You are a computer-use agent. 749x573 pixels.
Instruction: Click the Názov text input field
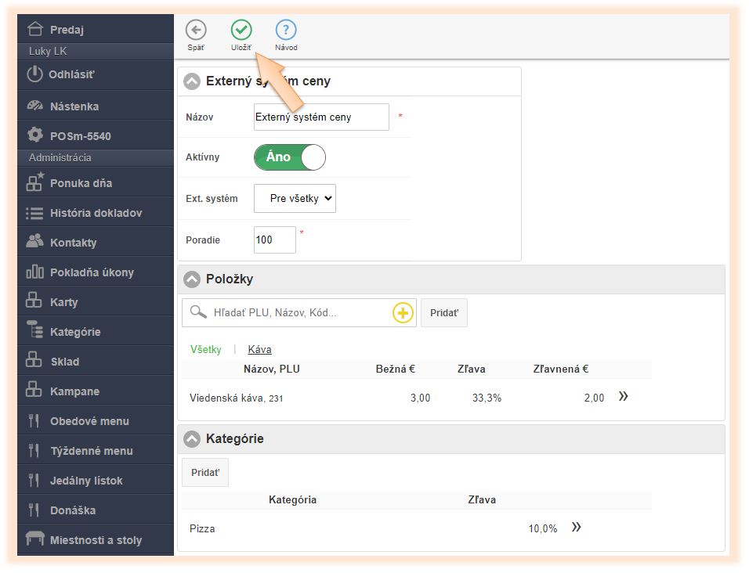coord(321,117)
